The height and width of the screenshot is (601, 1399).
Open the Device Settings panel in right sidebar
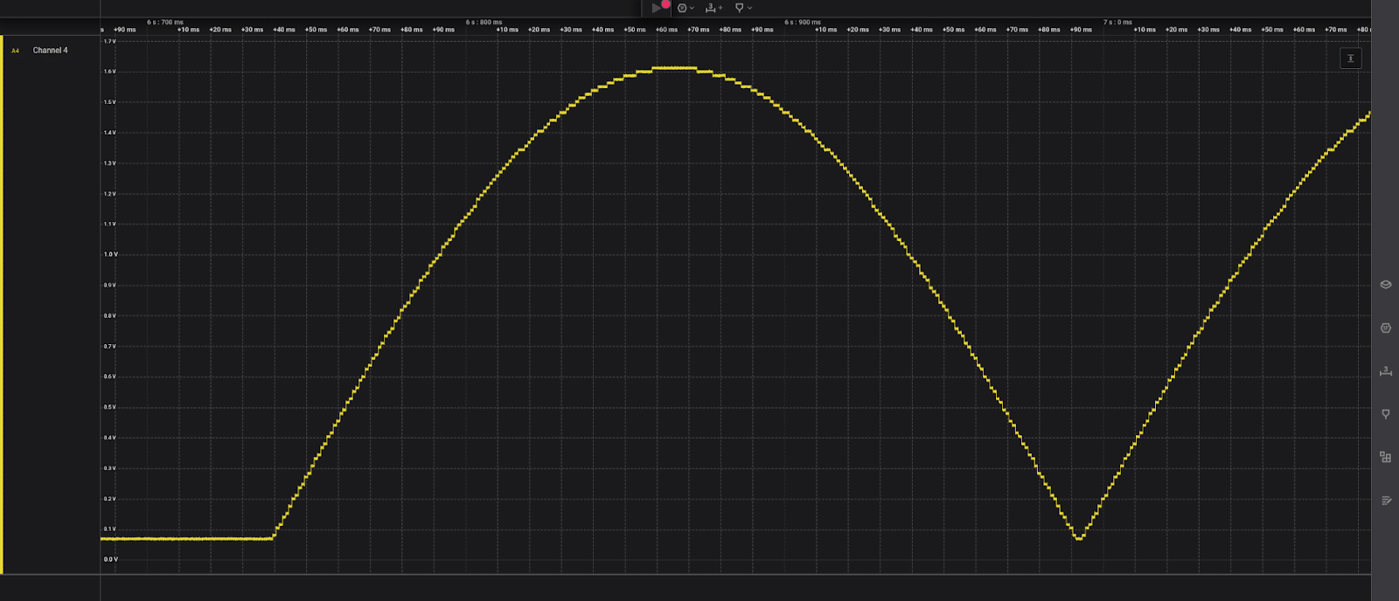coord(1385,285)
